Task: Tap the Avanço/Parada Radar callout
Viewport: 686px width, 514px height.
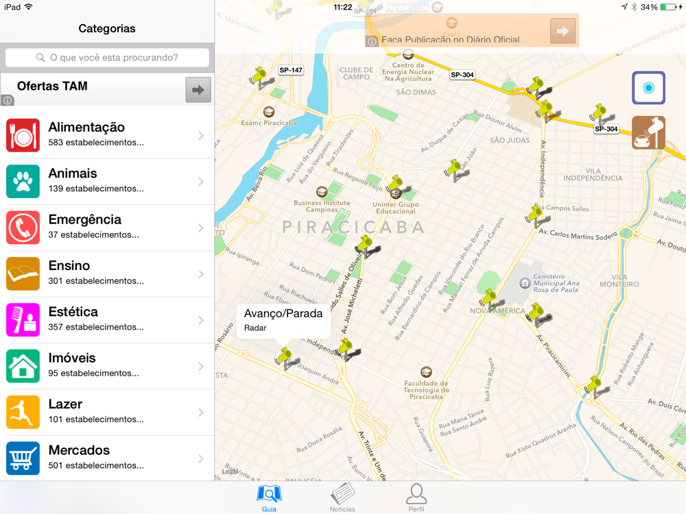Action: pyautogui.click(x=283, y=320)
